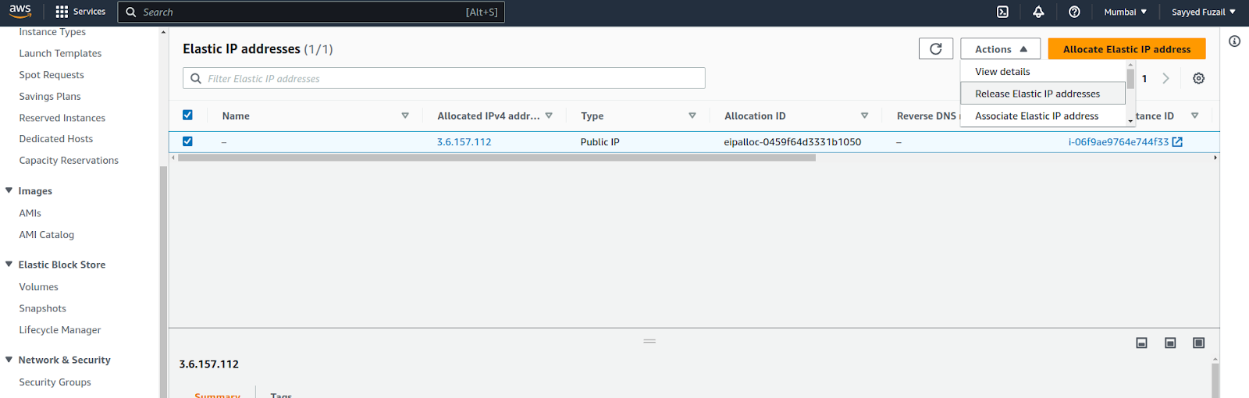
Task: Set details pane to full layout
Action: point(1199,343)
